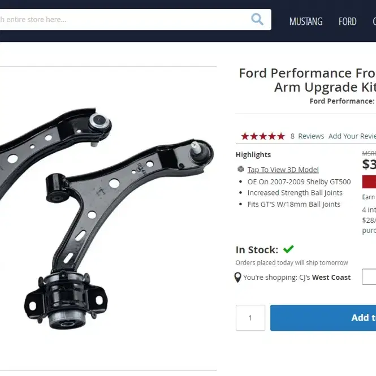The height and width of the screenshot is (376, 376).
Task: Click the blue Add to cart button
Action: [x=323, y=318]
